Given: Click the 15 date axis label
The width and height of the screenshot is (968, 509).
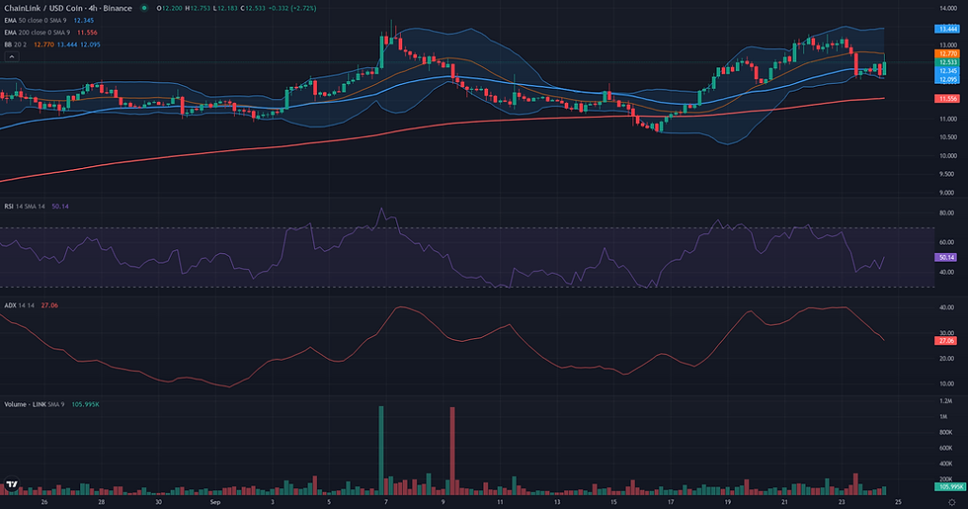Looking at the screenshot, I should point(613,502).
